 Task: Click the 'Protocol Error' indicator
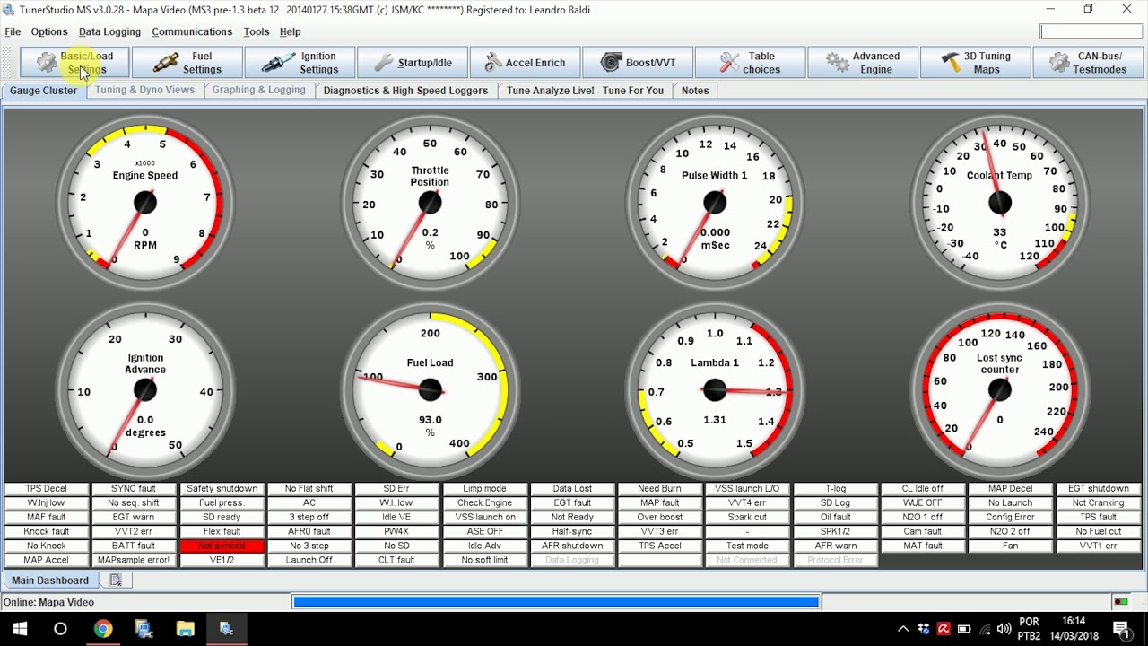click(x=835, y=560)
